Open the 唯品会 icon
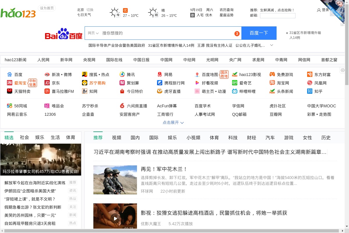 [47, 106]
